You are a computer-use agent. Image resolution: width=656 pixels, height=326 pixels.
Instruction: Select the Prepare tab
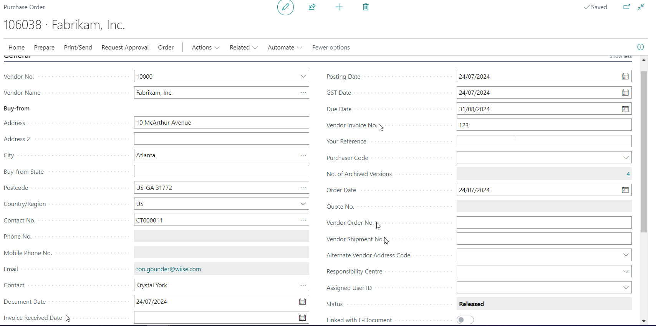[x=44, y=47]
